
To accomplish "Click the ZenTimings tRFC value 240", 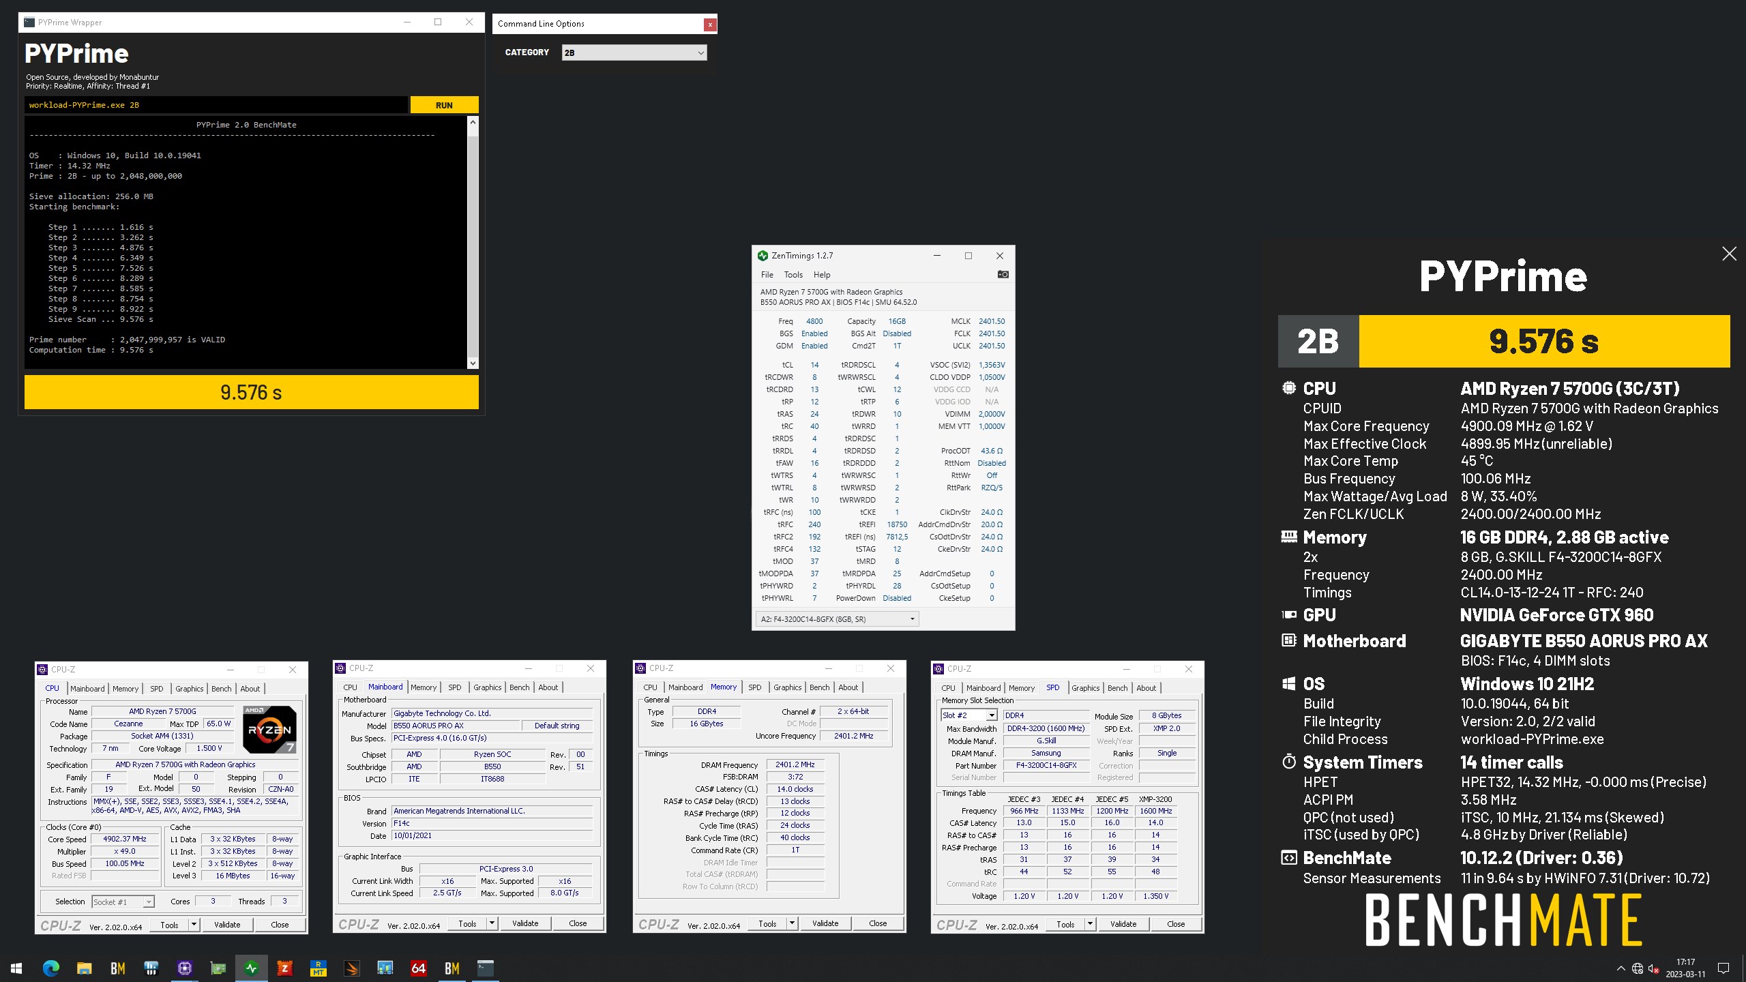I will (814, 524).
